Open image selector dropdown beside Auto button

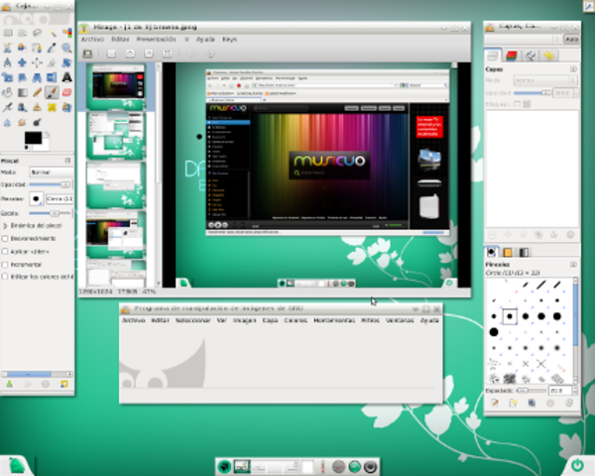pos(524,40)
